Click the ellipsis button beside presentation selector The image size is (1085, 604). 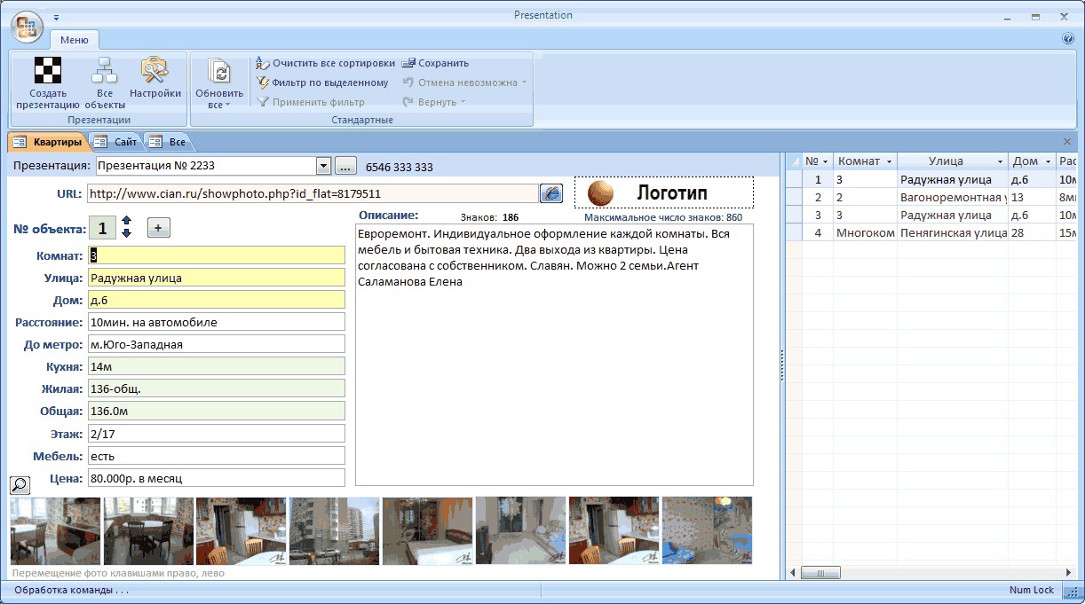point(346,166)
